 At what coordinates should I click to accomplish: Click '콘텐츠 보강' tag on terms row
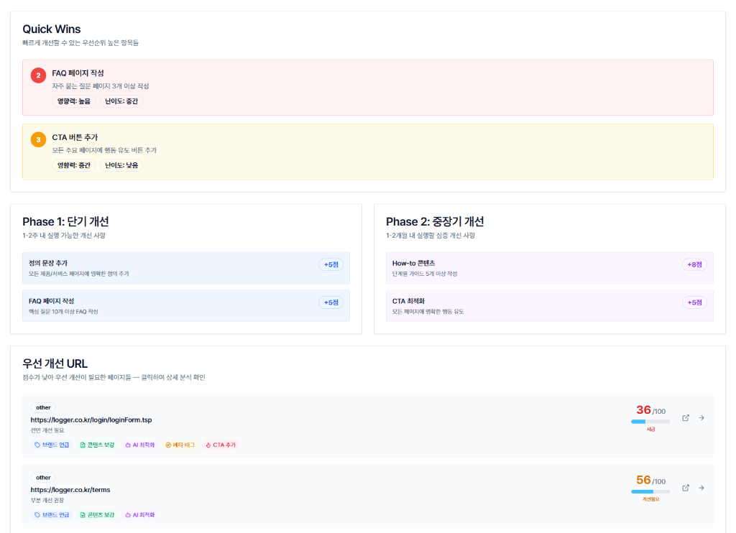pos(97,515)
